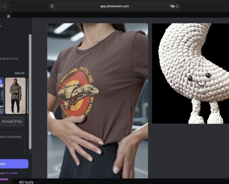Click the sidebar vertical scrollbar
This screenshot has width=229, height=184.
[30, 92]
